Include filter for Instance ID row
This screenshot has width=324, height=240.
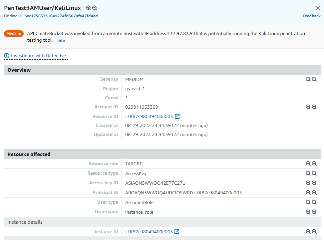coord(308,232)
